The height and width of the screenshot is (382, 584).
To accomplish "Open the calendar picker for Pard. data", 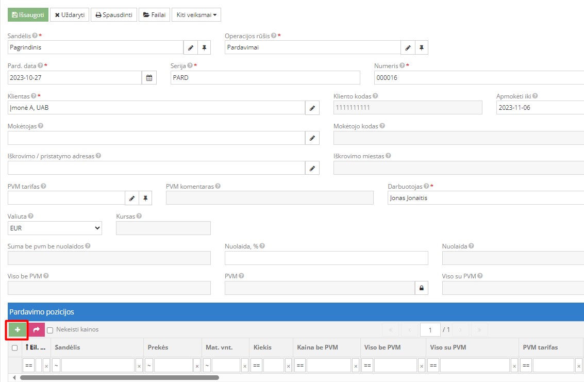I will click(x=149, y=78).
